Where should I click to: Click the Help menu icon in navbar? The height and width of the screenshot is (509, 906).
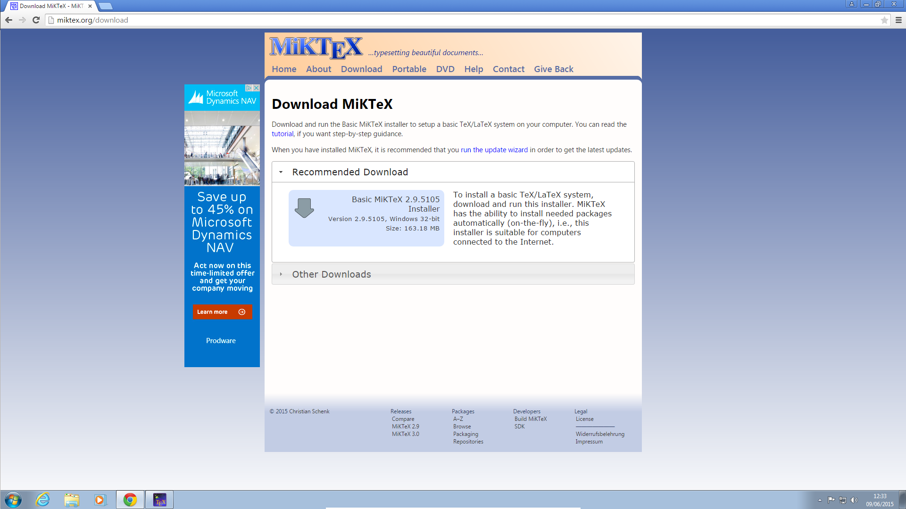(474, 69)
